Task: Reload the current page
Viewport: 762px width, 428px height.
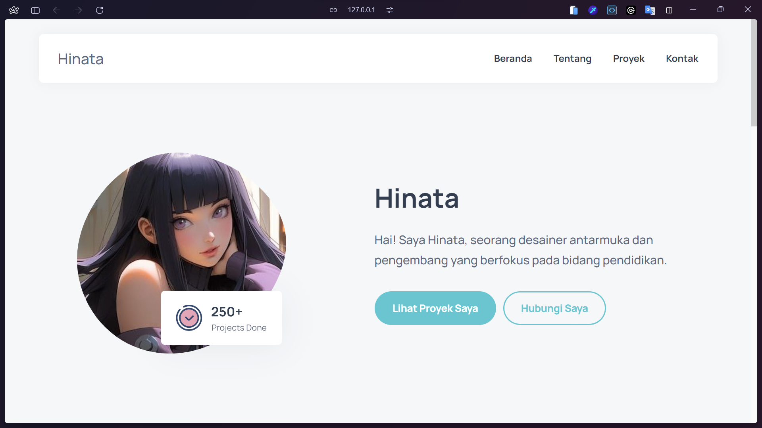Action: [x=100, y=10]
